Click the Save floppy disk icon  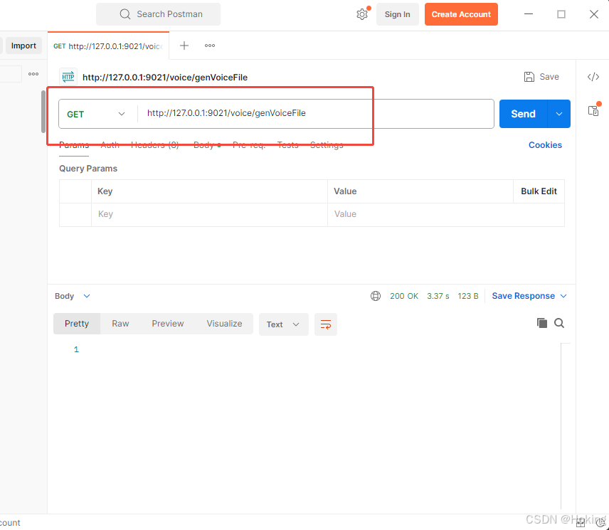[529, 77]
